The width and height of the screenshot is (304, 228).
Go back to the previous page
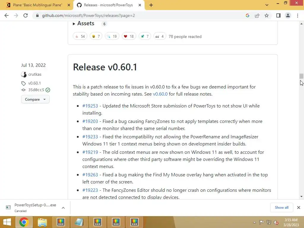7,15
